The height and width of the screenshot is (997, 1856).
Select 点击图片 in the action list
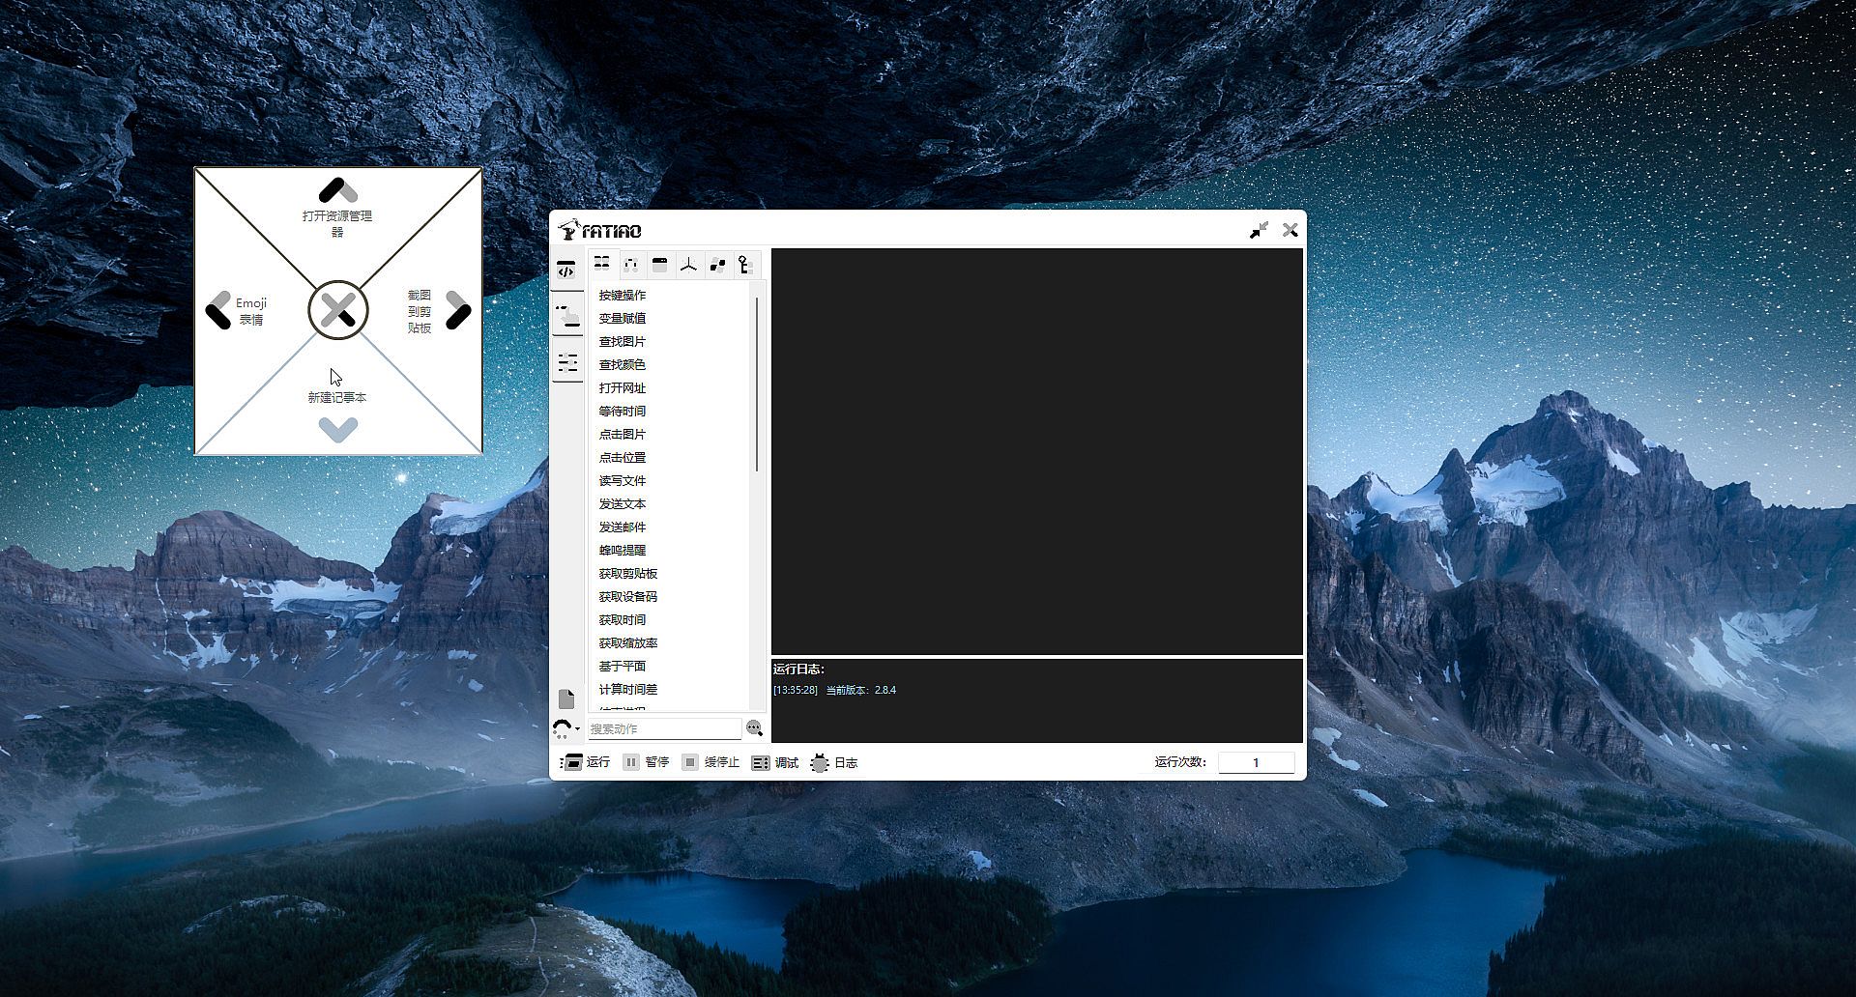tap(622, 435)
